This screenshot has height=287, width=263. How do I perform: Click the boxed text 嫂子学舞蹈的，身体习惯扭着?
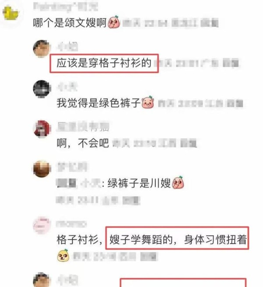click(x=178, y=239)
